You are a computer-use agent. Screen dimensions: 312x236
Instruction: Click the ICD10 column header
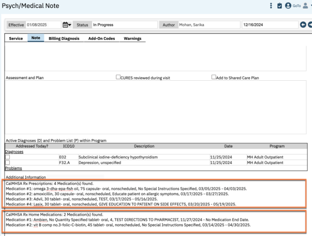click(x=69, y=146)
